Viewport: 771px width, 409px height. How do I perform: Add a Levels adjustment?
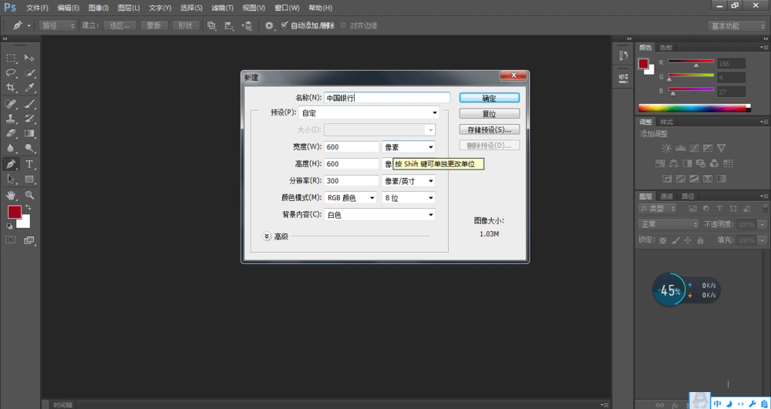(681, 148)
